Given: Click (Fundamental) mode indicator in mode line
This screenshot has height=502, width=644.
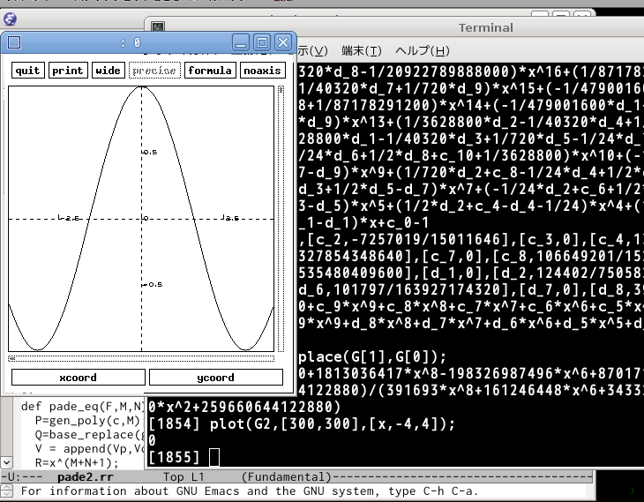Looking at the screenshot, I should tap(286, 477).
